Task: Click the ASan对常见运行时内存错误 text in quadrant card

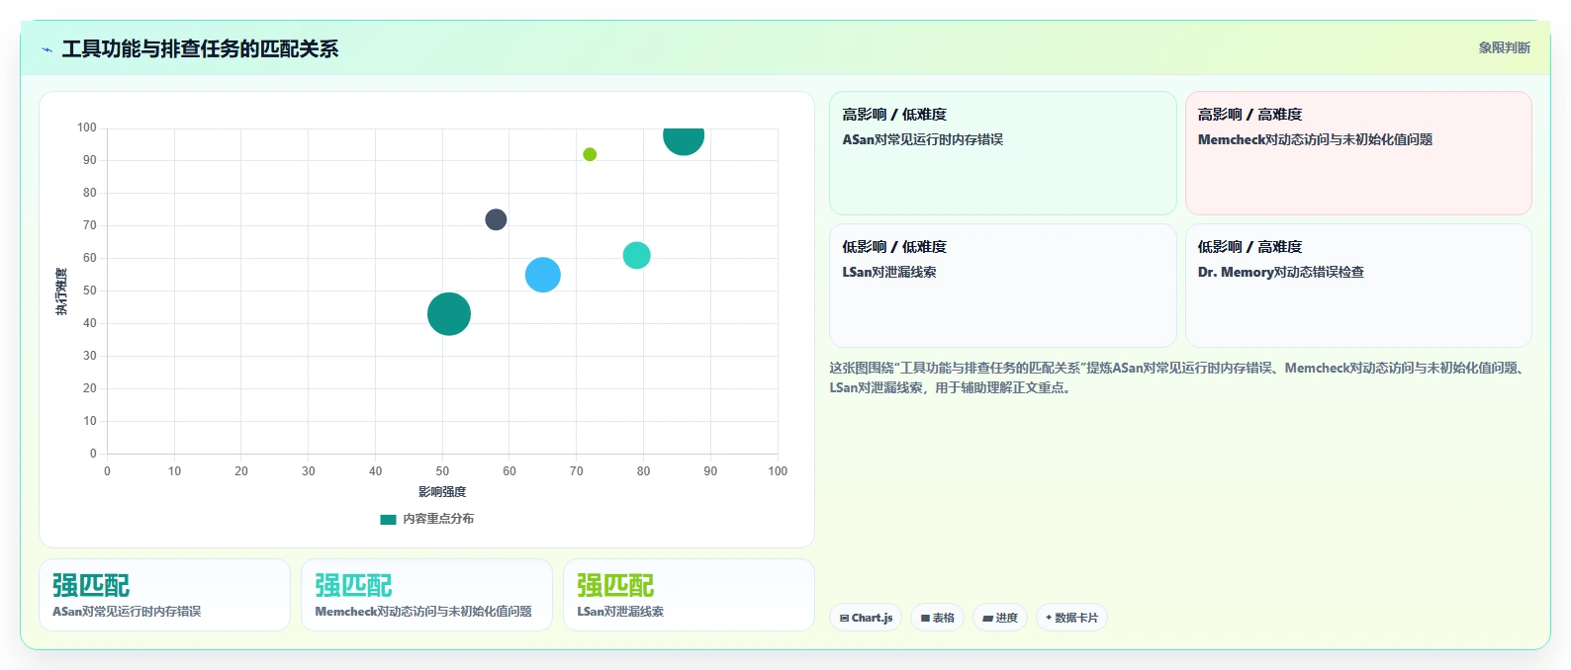Action: (x=922, y=140)
